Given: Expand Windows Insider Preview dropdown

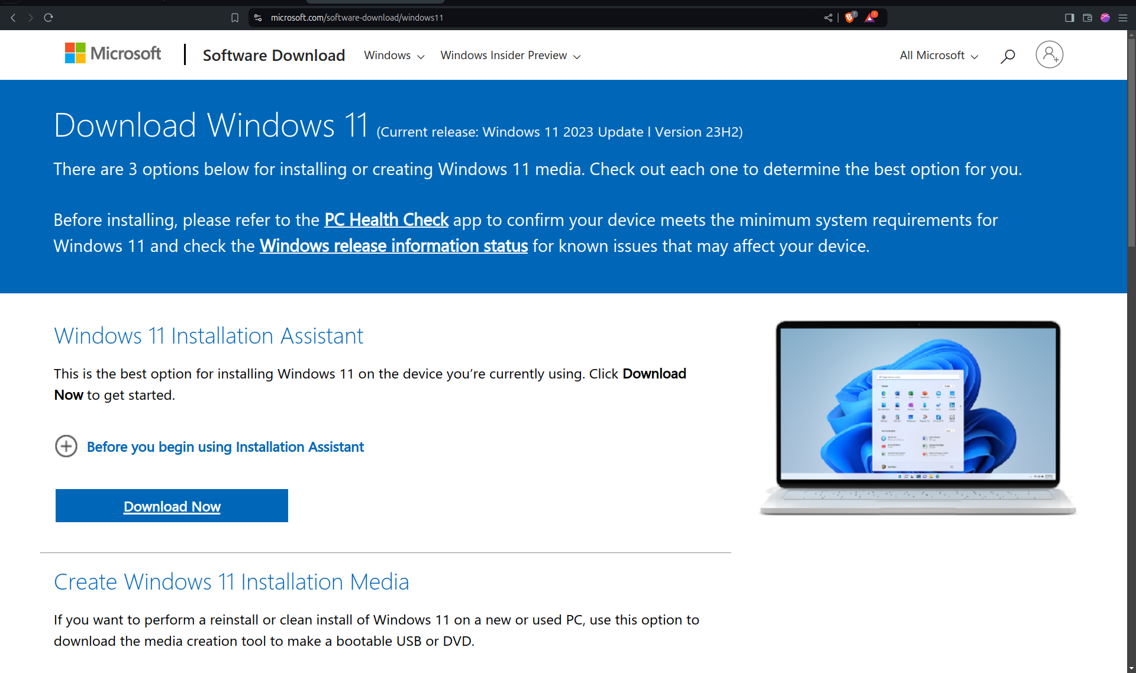Looking at the screenshot, I should 511,56.
